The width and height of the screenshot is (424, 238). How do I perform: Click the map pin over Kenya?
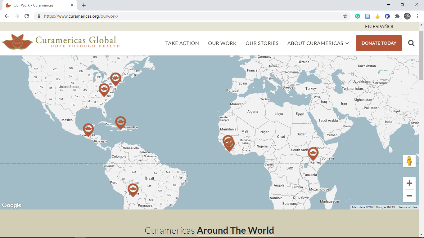(313, 153)
